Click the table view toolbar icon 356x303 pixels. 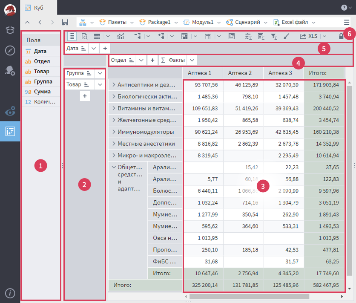point(97,36)
